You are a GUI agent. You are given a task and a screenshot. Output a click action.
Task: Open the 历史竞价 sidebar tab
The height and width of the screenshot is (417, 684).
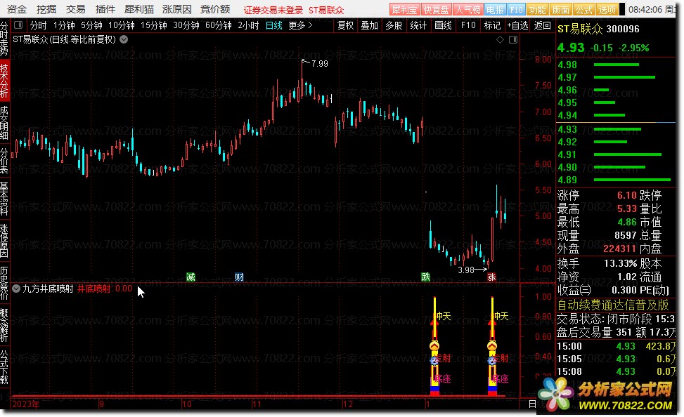[4, 283]
